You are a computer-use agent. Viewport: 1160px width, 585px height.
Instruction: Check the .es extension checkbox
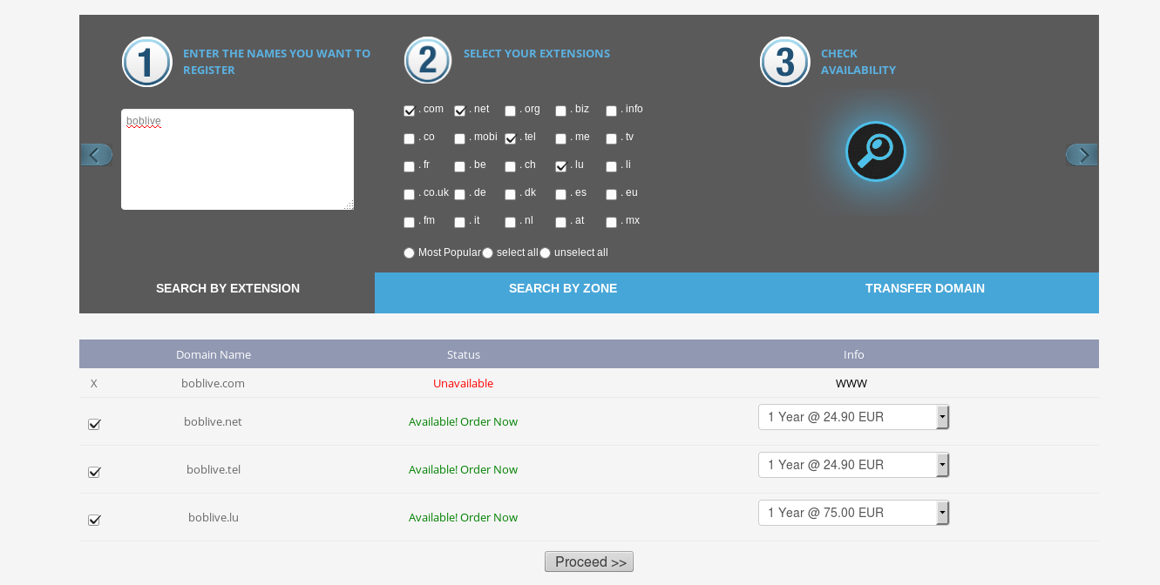561,194
